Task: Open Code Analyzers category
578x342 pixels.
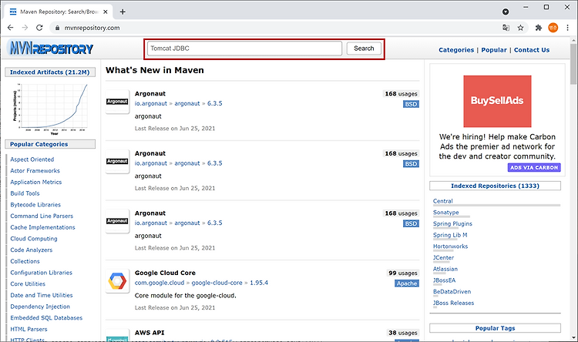Action: [32, 250]
